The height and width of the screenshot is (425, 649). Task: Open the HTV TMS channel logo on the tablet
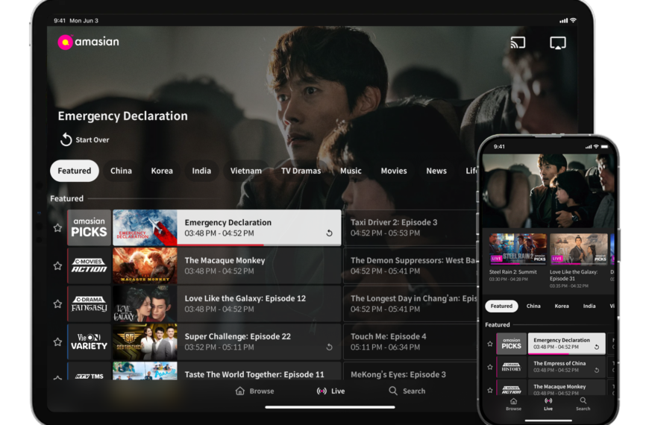[x=89, y=371]
